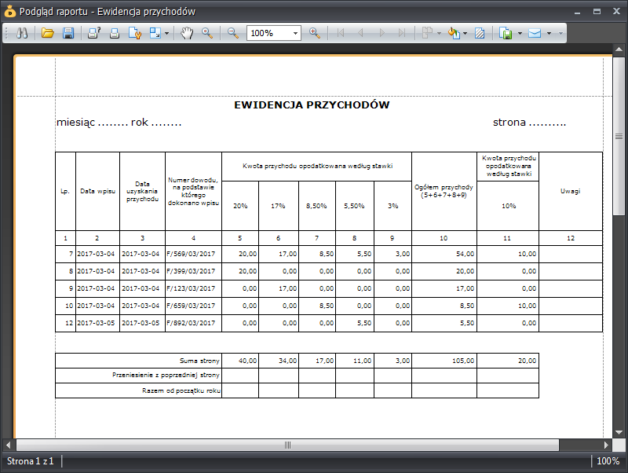Open page setup icon
The image size is (628, 473).
(135, 33)
